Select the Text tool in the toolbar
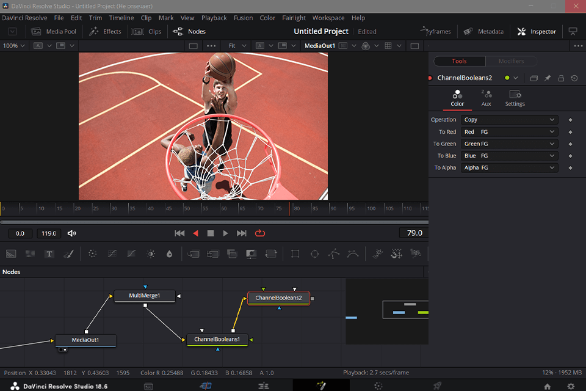The image size is (586, 391). pyautogui.click(x=49, y=254)
